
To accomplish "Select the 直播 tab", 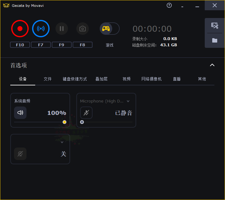I will 177,79.
